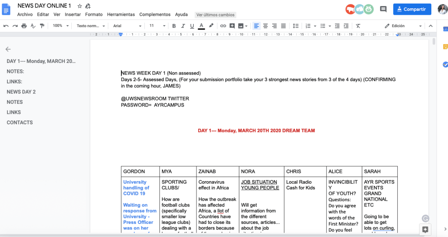The image size is (448, 237).
Task: Open the Herramientas menu
Action: pos(121,14)
